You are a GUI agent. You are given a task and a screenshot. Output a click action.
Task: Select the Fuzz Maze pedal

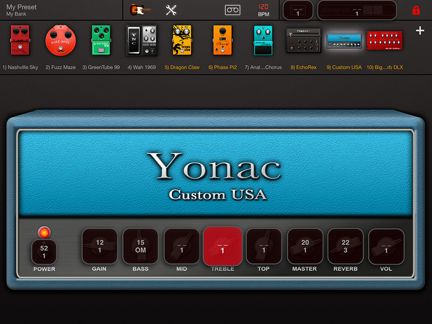point(60,42)
